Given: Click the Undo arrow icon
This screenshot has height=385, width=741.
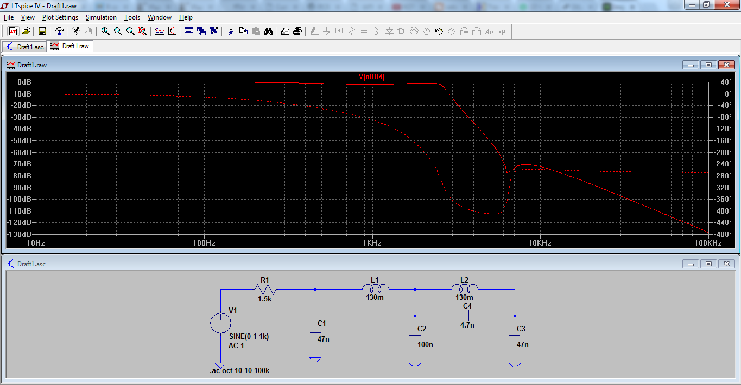Looking at the screenshot, I should pyautogui.click(x=439, y=31).
